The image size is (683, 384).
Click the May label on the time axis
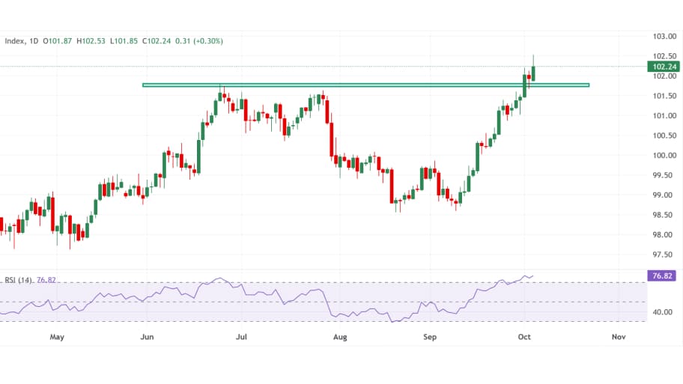point(57,337)
